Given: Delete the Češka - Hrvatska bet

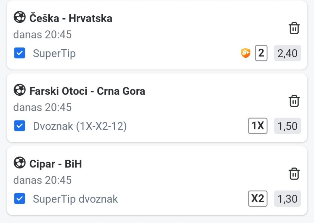Looking at the screenshot, I should [294, 28].
